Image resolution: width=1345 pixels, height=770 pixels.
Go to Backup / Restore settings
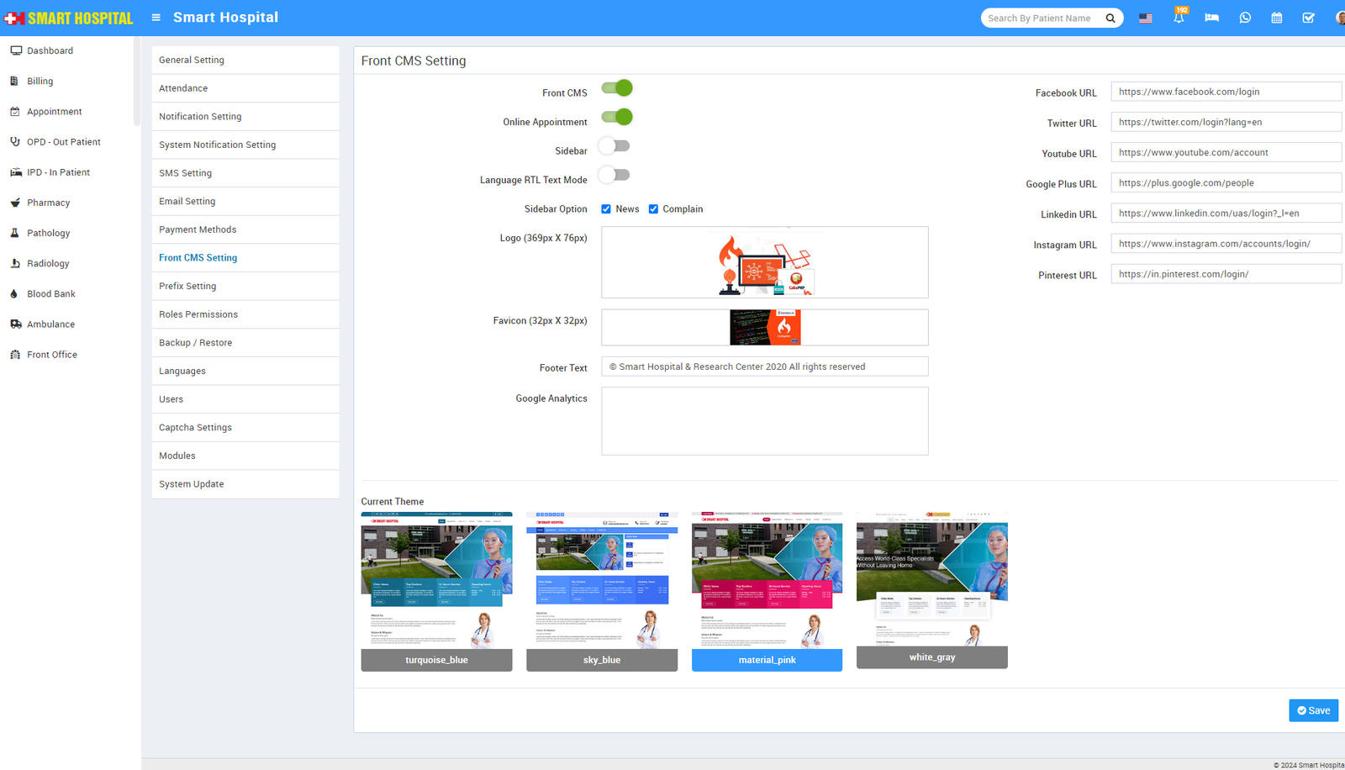tap(195, 343)
